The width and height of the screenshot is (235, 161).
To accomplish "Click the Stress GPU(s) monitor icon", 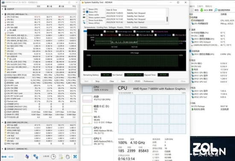I will pyautogui.click(x=84, y=23).
